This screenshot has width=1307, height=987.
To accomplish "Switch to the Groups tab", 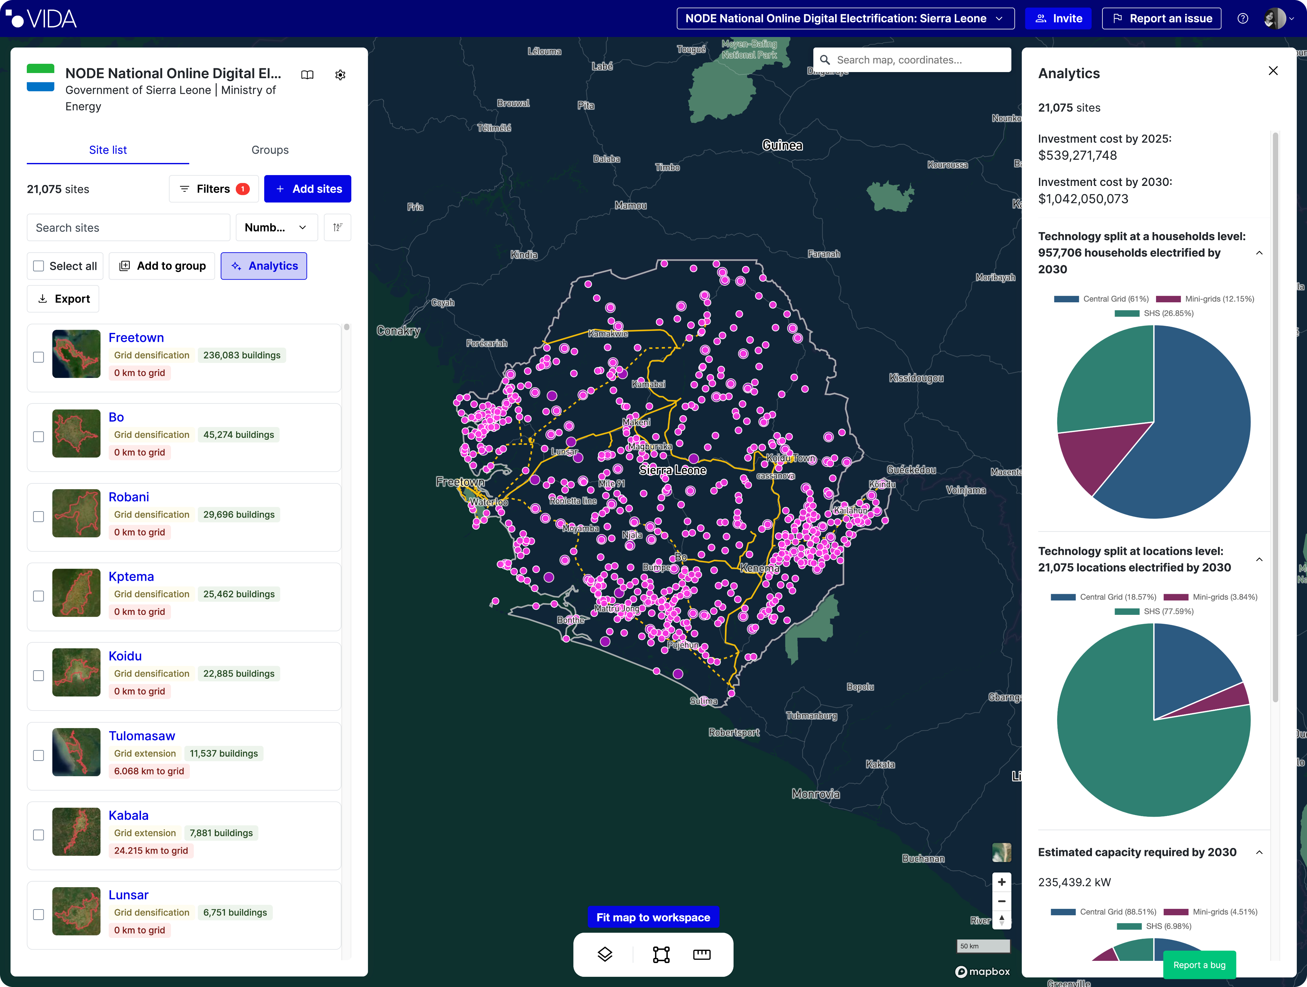I will 270,150.
